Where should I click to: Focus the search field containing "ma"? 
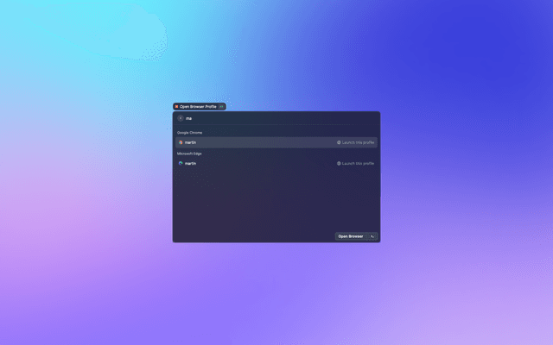pyautogui.click(x=259, y=118)
